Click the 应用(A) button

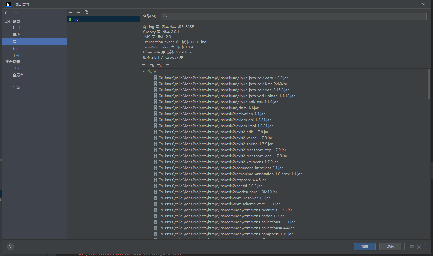point(415,247)
